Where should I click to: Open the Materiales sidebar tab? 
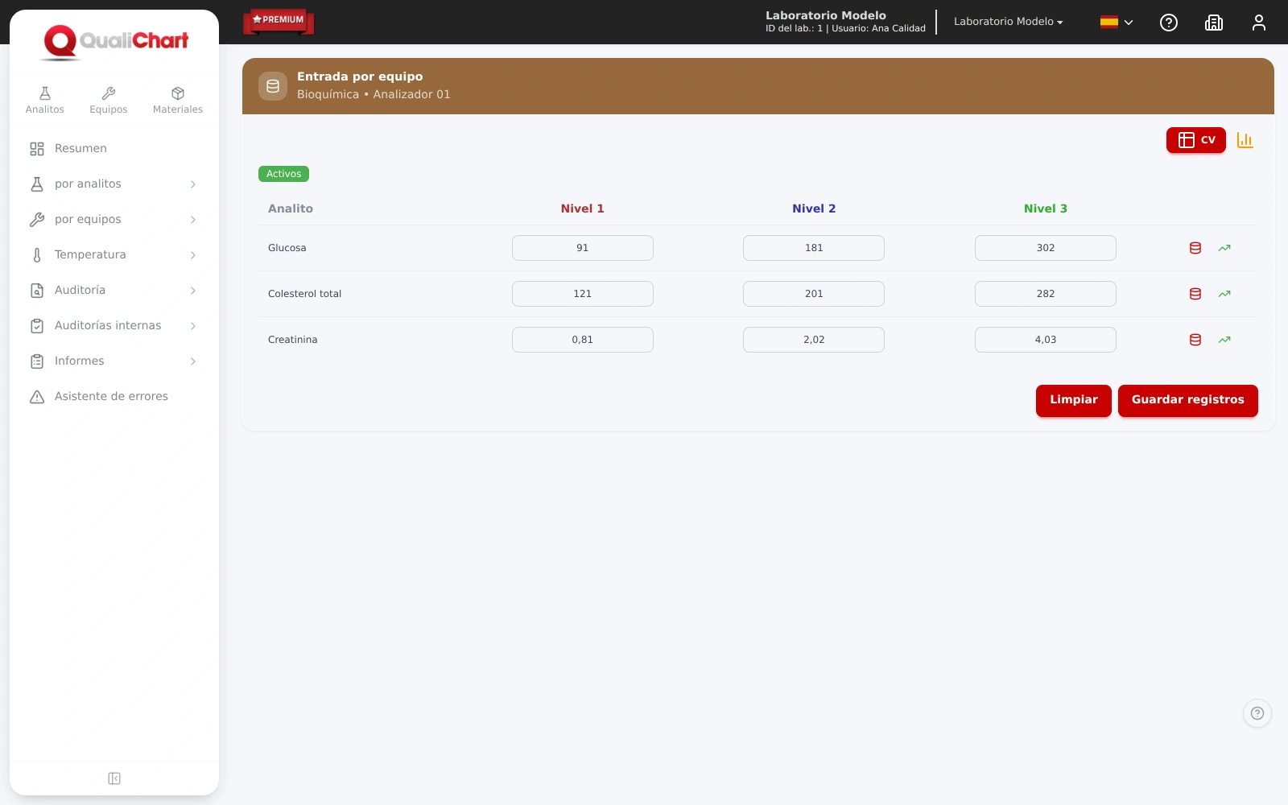pyautogui.click(x=178, y=101)
